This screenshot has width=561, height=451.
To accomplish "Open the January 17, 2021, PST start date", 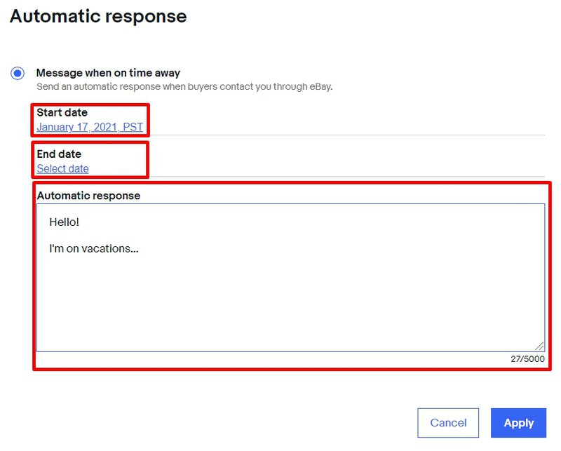I will [90, 127].
